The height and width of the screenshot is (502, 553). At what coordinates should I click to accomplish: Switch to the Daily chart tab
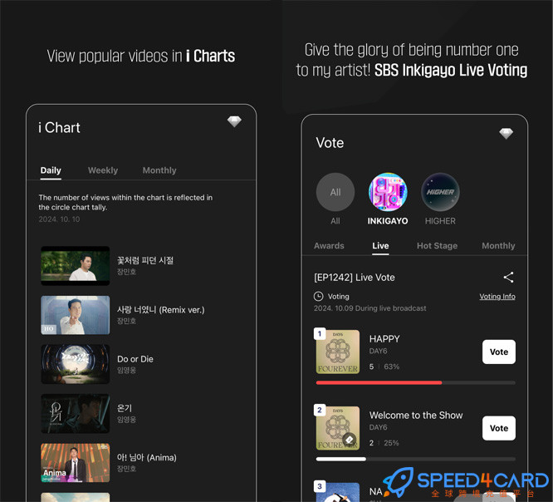(x=51, y=170)
